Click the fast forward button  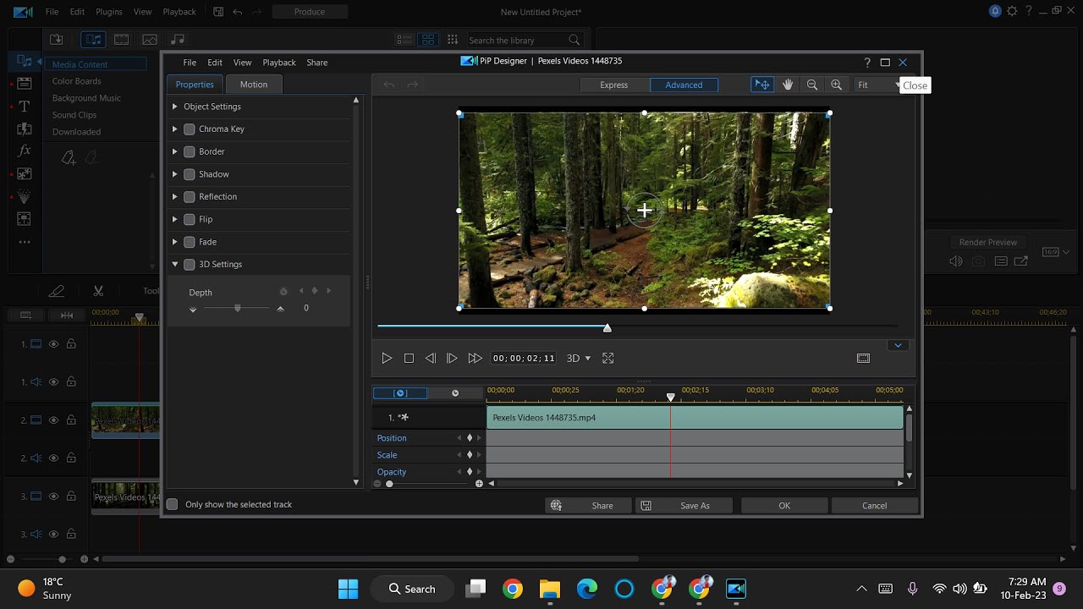coord(476,359)
